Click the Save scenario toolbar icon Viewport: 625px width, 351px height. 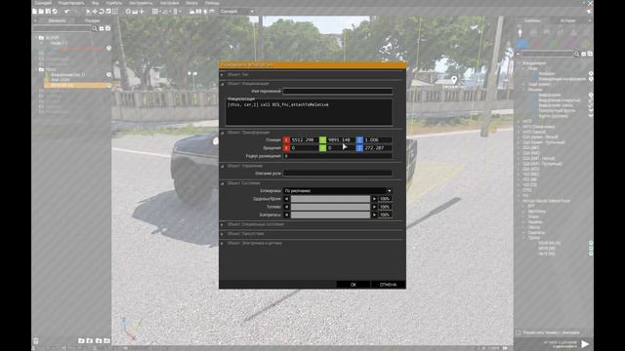(48, 11)
